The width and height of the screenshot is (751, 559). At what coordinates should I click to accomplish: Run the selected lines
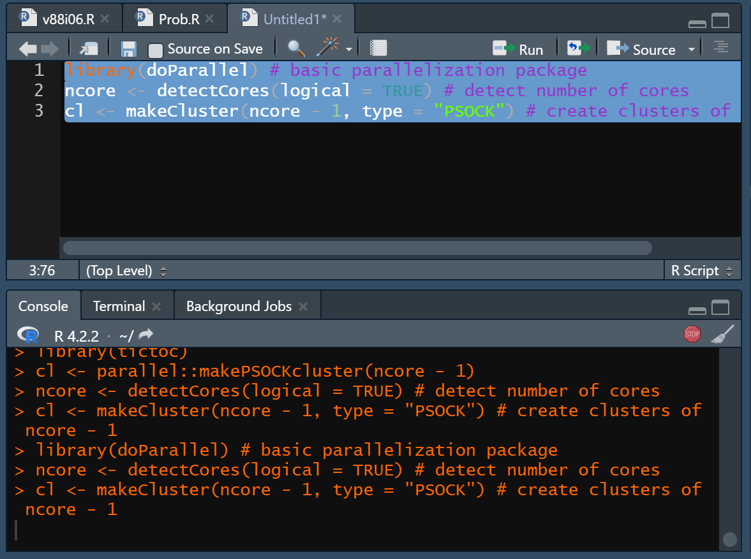[518, 49]
